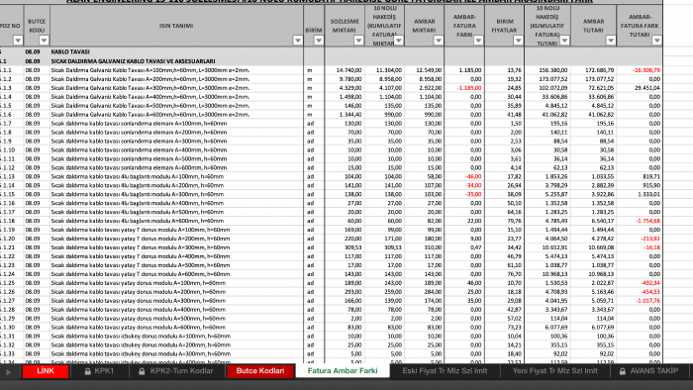Select the warehouse total cell 172.686,79
The image size is (693, 390).
(x=594, y=70)
